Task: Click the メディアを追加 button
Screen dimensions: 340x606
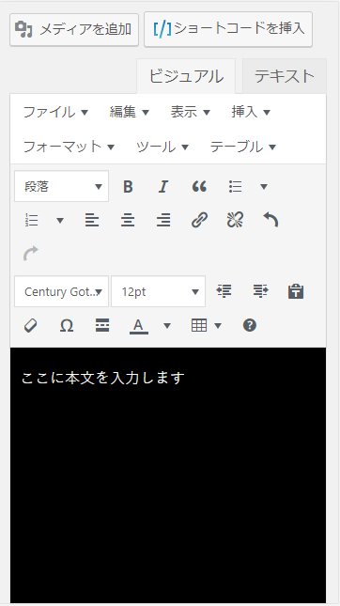Action: click(74, 30)
